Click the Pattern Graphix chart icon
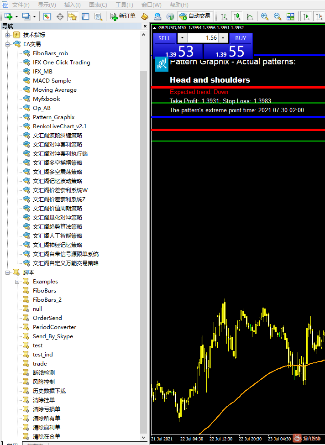The height and width of the screenshot is (445, 325). click(162, 64)
